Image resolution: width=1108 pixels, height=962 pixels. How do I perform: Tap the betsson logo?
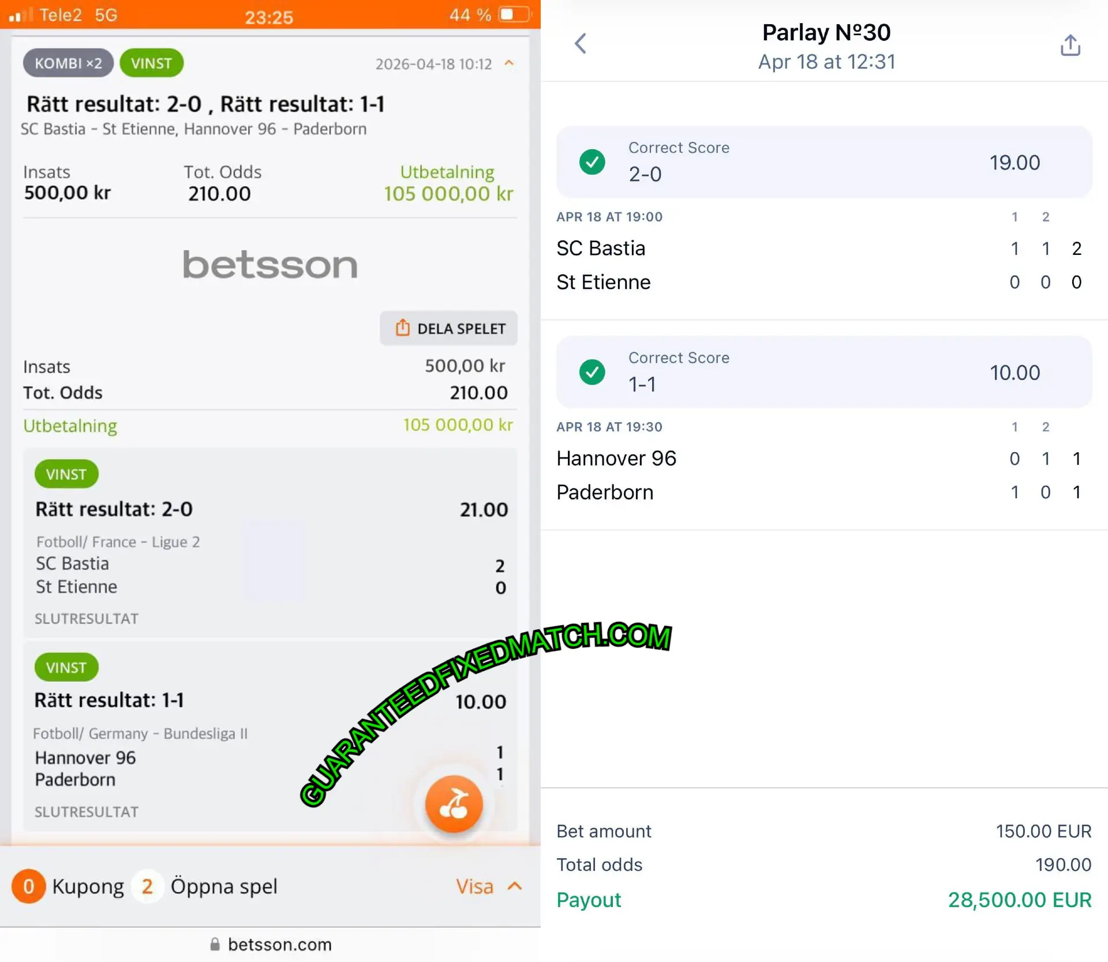coord(270,265)
